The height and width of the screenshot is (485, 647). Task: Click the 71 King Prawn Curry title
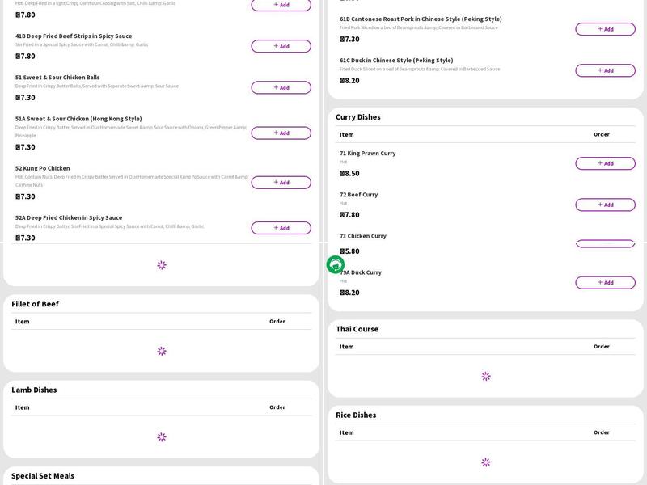368,153
